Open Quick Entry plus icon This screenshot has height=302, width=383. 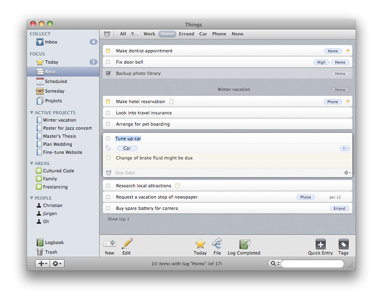[321, 244]
